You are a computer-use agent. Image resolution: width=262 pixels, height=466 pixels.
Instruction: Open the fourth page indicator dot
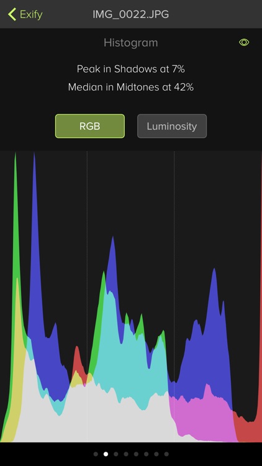point(126,454)
